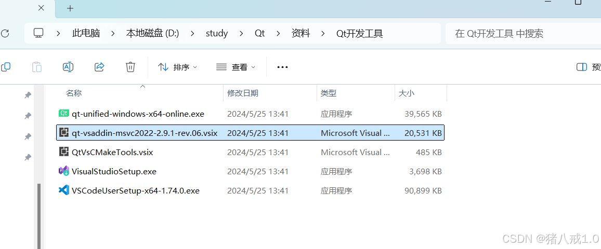Click the paste clipboard toolbar icon

coord(37,67)
